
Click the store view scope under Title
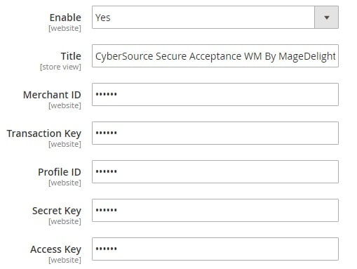[x=60, y=67]
